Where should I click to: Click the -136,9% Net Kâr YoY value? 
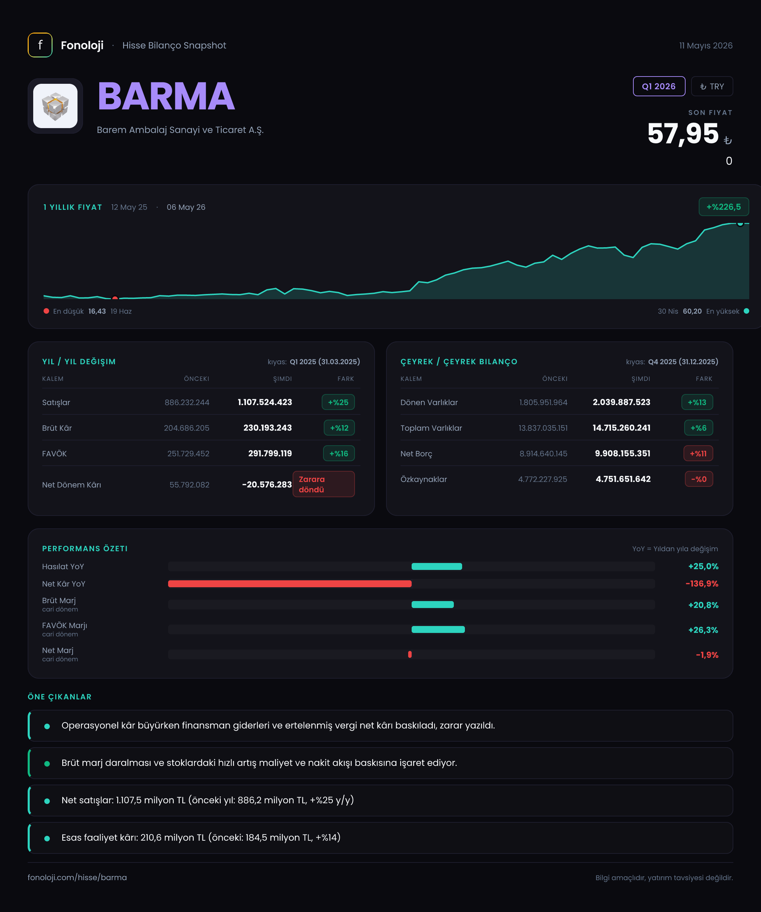coord(702,584)
